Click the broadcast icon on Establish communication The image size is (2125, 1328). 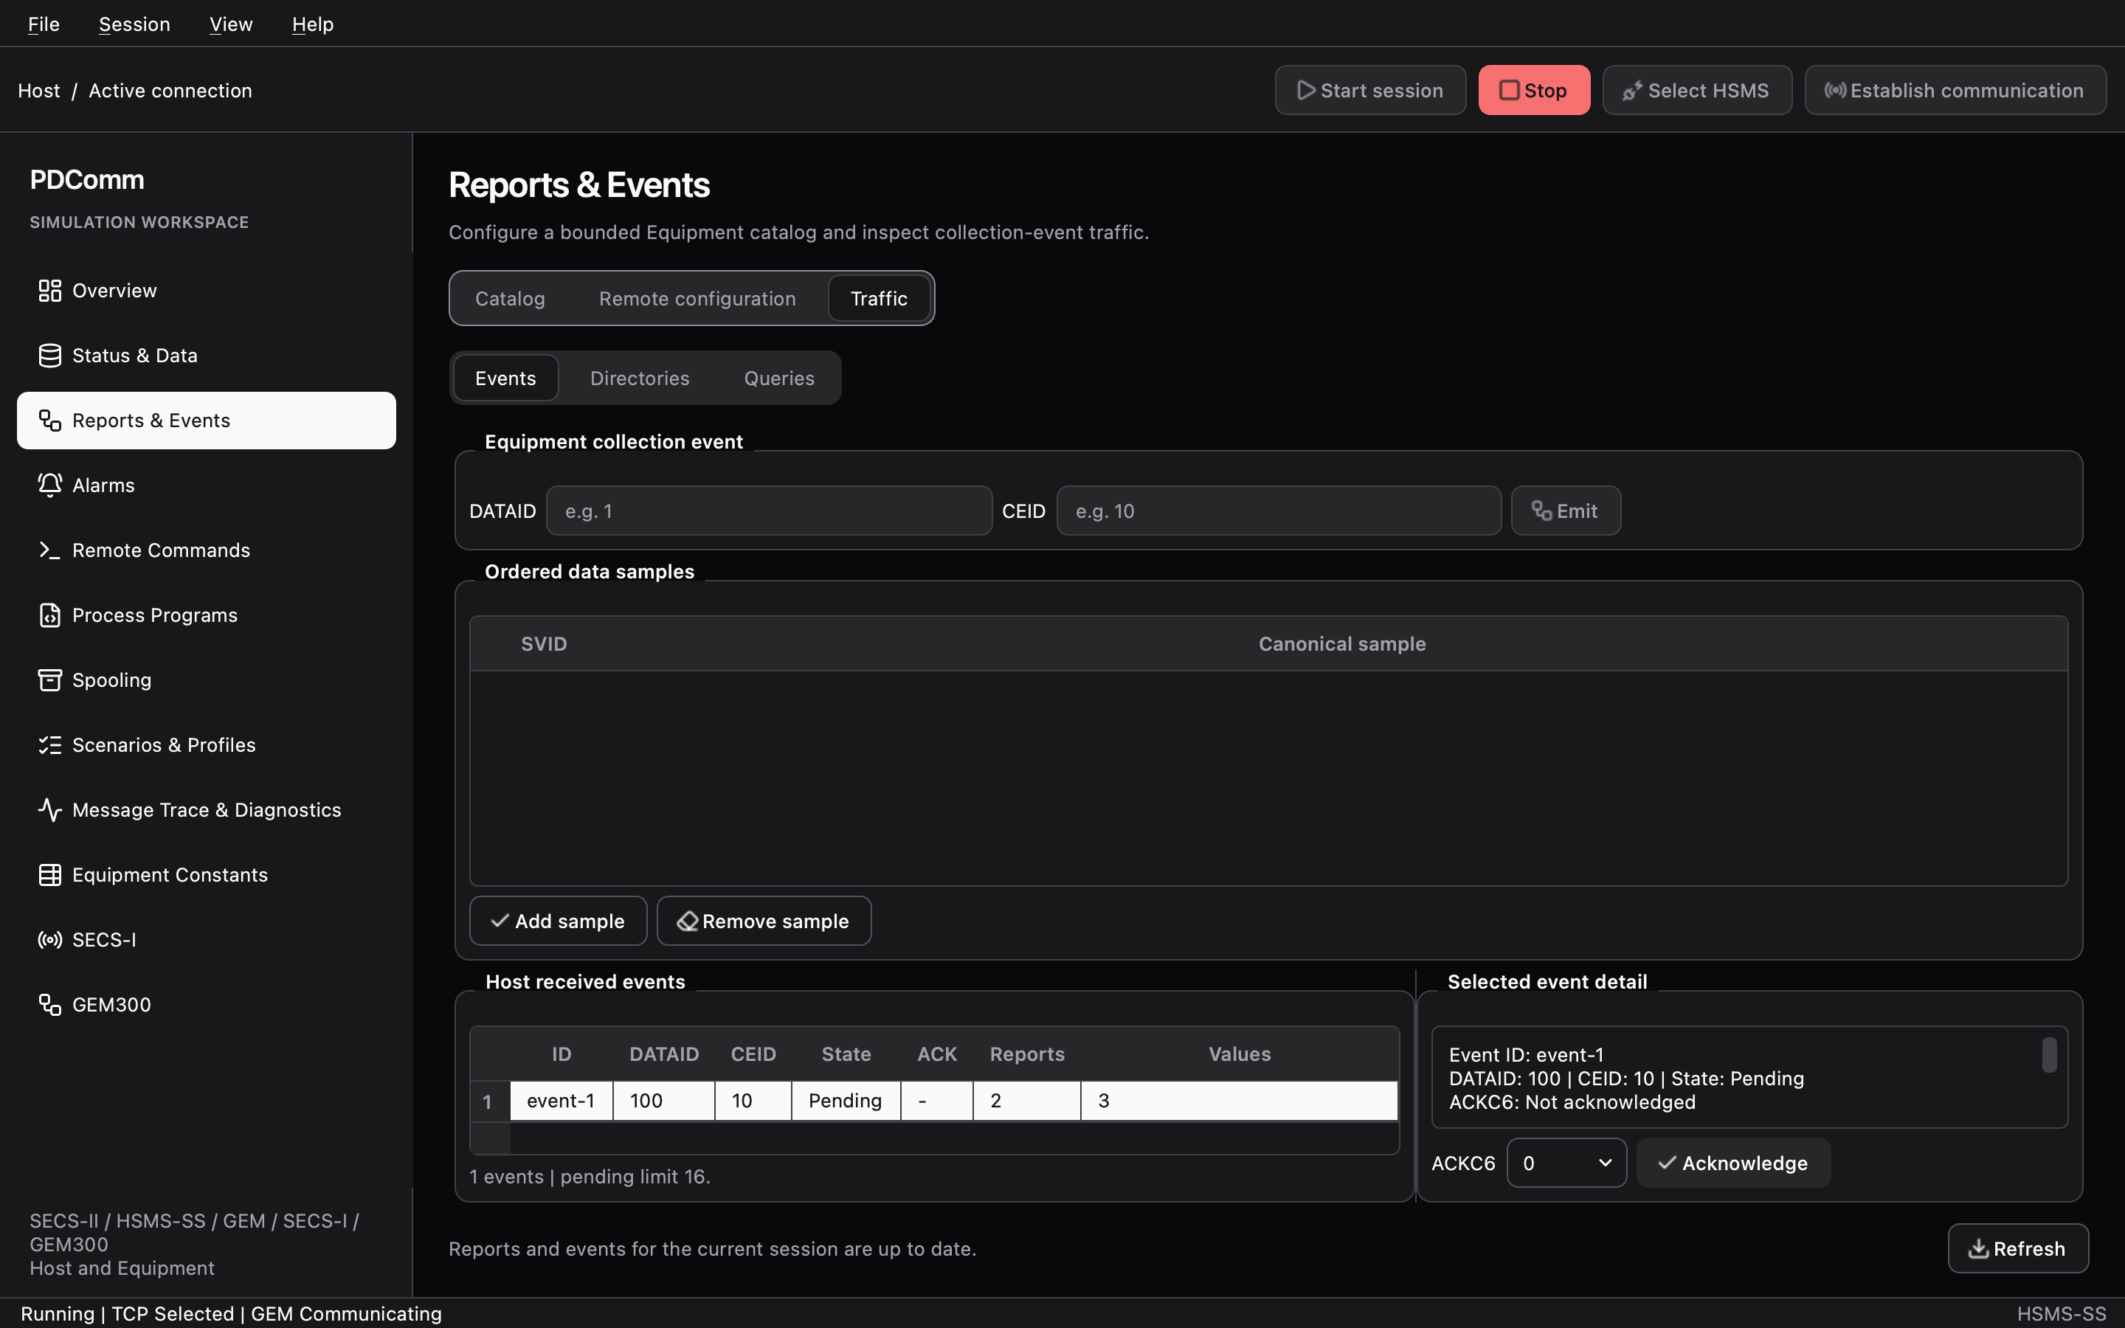[1834, 91]
